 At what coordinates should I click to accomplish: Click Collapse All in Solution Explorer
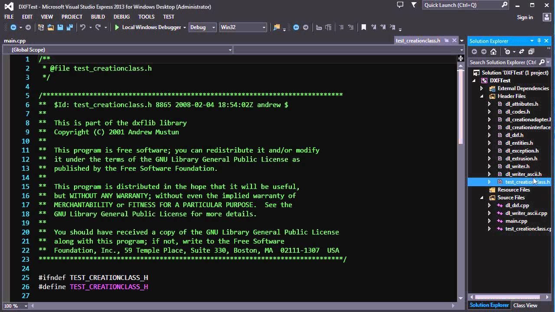pyautogui.click(x=531, y=52)
